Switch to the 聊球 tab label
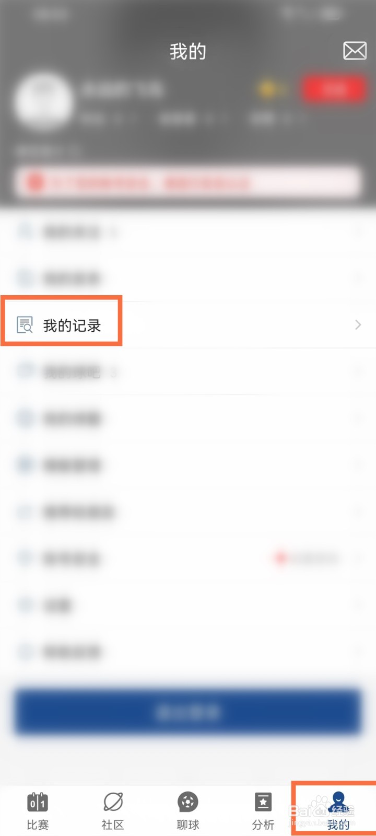The height and width of the screenshot is (836, 376). pyautogui.click(x=188, y=825)
